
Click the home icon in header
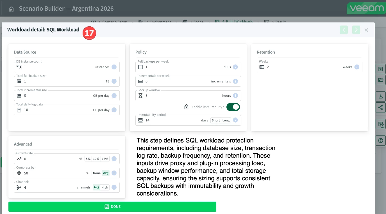click(11, 9)
